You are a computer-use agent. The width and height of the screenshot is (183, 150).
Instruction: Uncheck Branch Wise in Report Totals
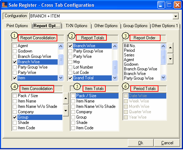(70, 46)
